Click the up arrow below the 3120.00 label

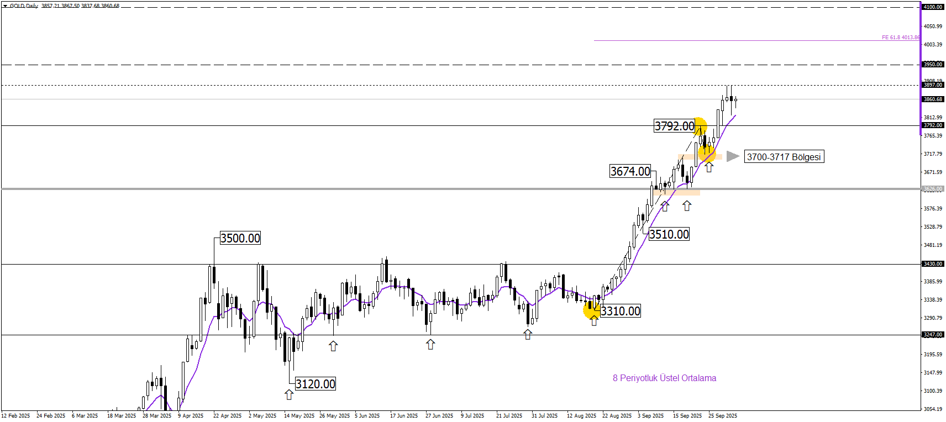(x=289, y=394)
